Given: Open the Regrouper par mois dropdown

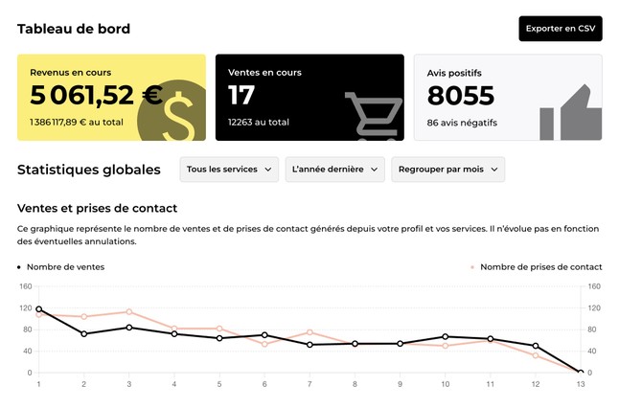Looking at the screenshot, I should click(x=447, y=170).
